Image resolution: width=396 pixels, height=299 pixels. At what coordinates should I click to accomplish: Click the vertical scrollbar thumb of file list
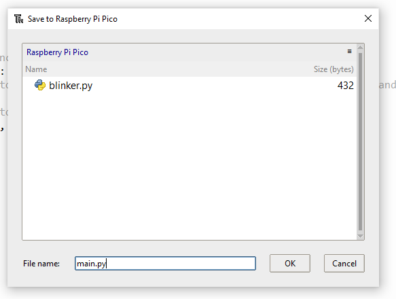(361, 141)
